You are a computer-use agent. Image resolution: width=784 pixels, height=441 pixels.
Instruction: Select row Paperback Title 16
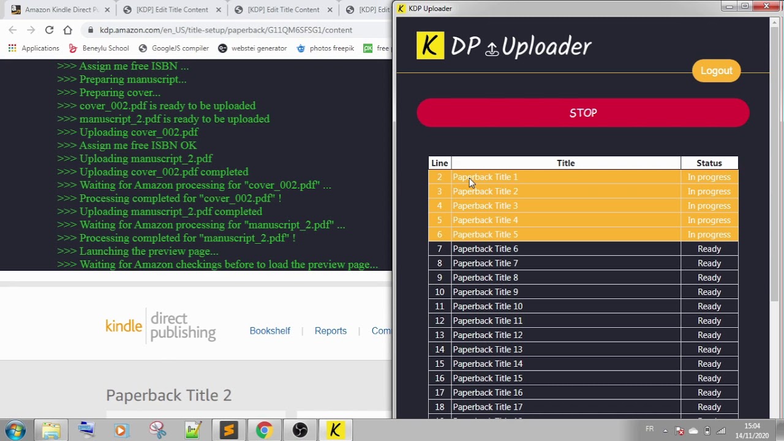pos(583,393)
